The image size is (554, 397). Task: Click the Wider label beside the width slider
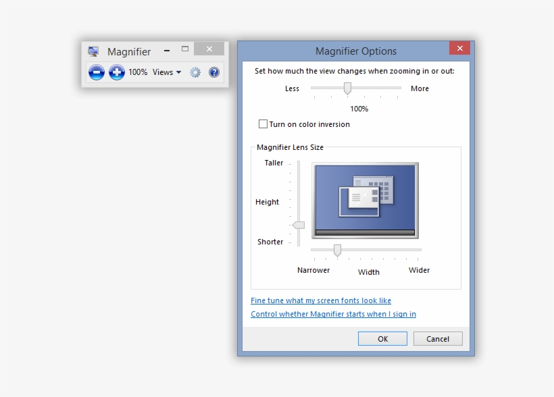(419, 270)
